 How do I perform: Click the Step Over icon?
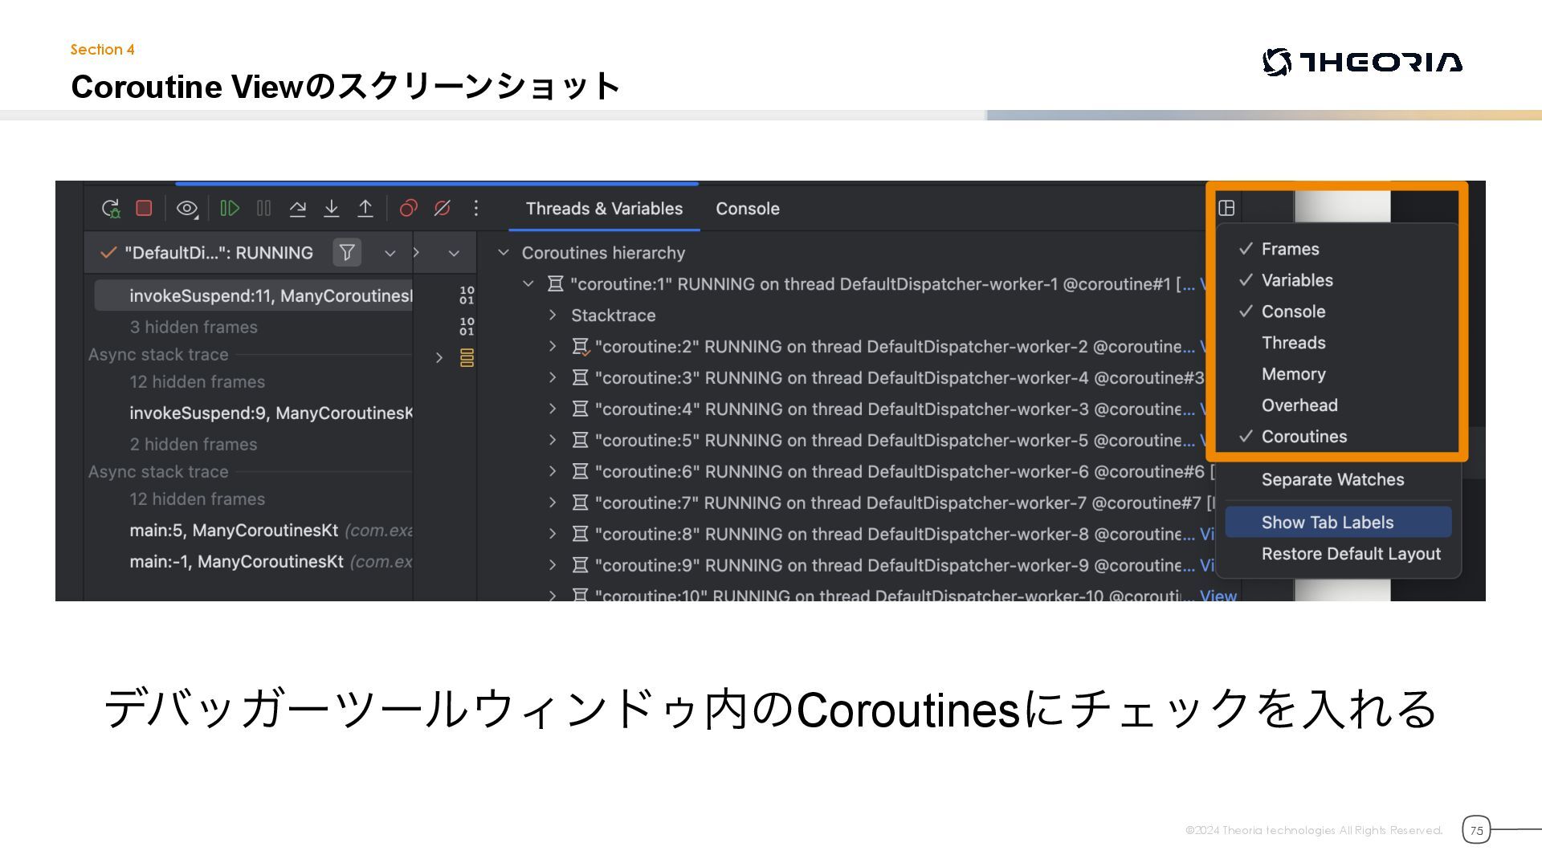297,209
